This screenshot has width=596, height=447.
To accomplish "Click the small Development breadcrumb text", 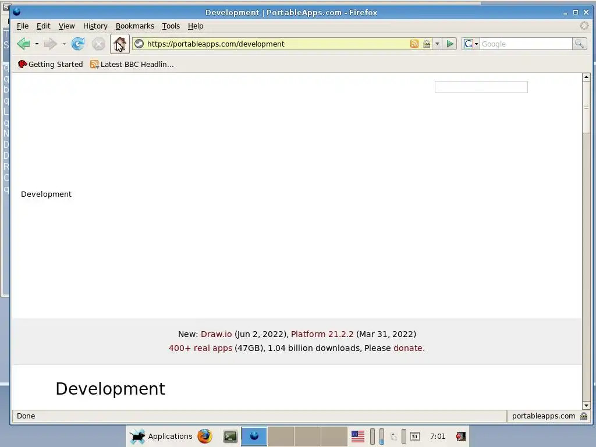I will click(46, 194).
